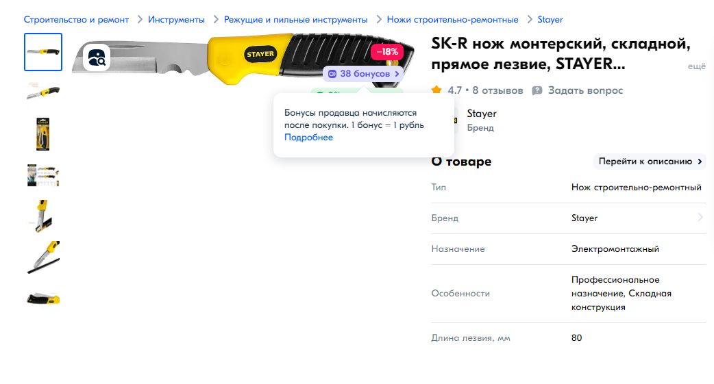Image resolution: width=714 pixels, height=384 pixels.
Task: Click the yellow star rating icon
Action: coord(436,90)
